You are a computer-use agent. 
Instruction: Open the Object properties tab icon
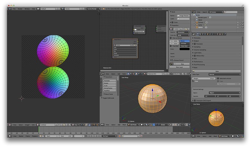[x=208, y=34]
